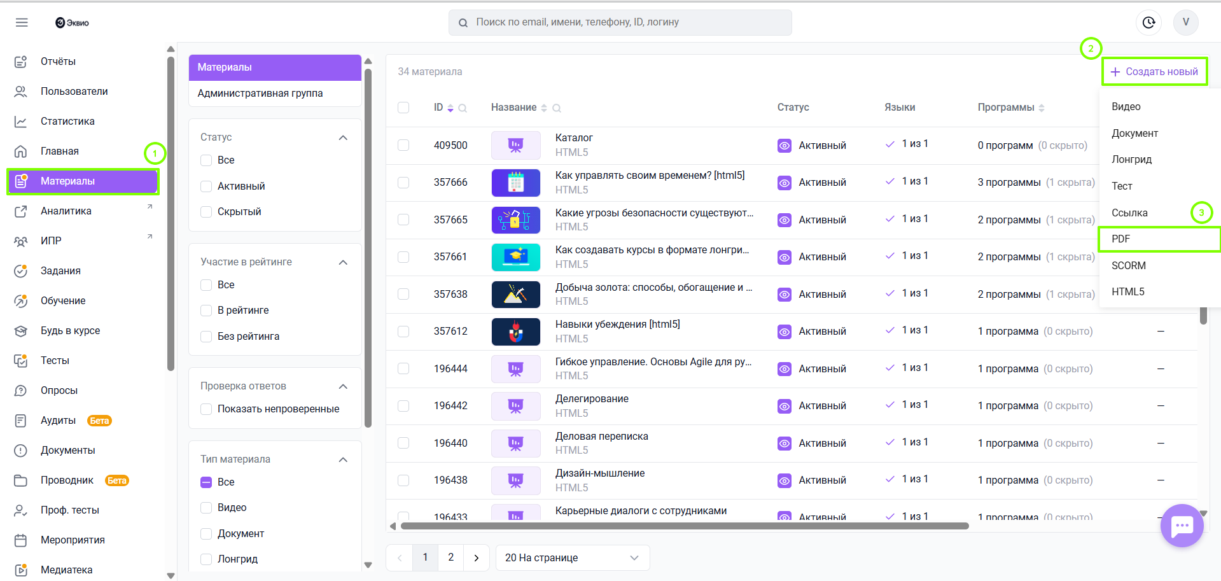Collapse the Статус filter section
1221x581 pixels.
(343, 137)
